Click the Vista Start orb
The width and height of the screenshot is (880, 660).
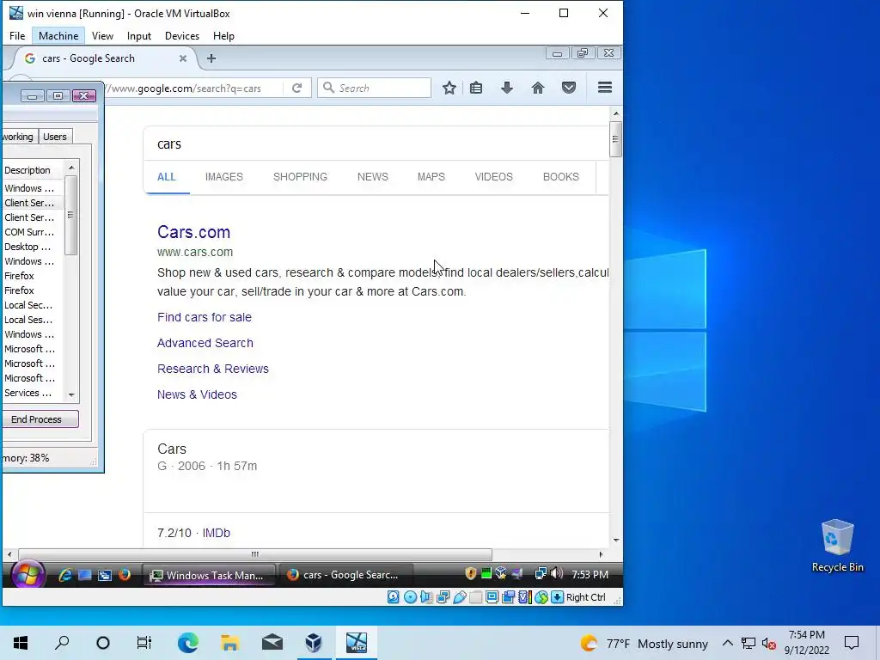[x=27, y=574]
